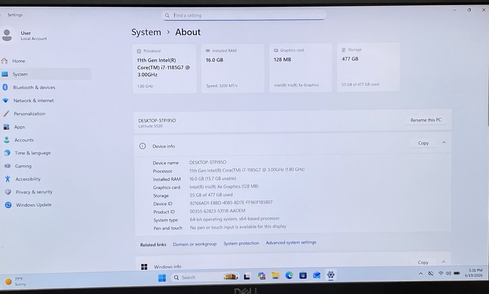Collapse the Device info section
489x294 pixels.
(444, 142)
